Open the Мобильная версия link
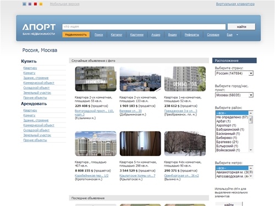Screen dimensions: 275x206 [x=64, y=4]
